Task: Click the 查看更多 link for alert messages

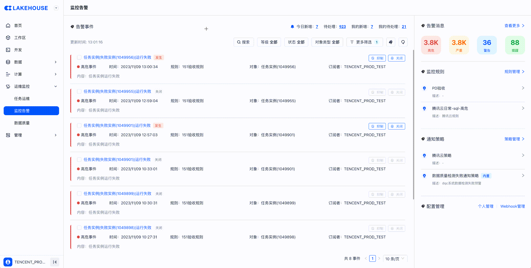Action: click(514, 26)
